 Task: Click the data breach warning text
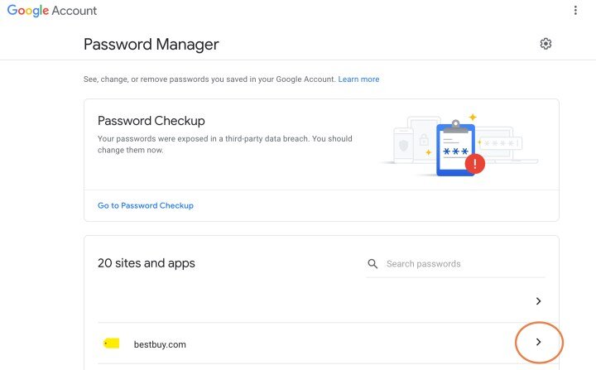(x=224, y=144)
